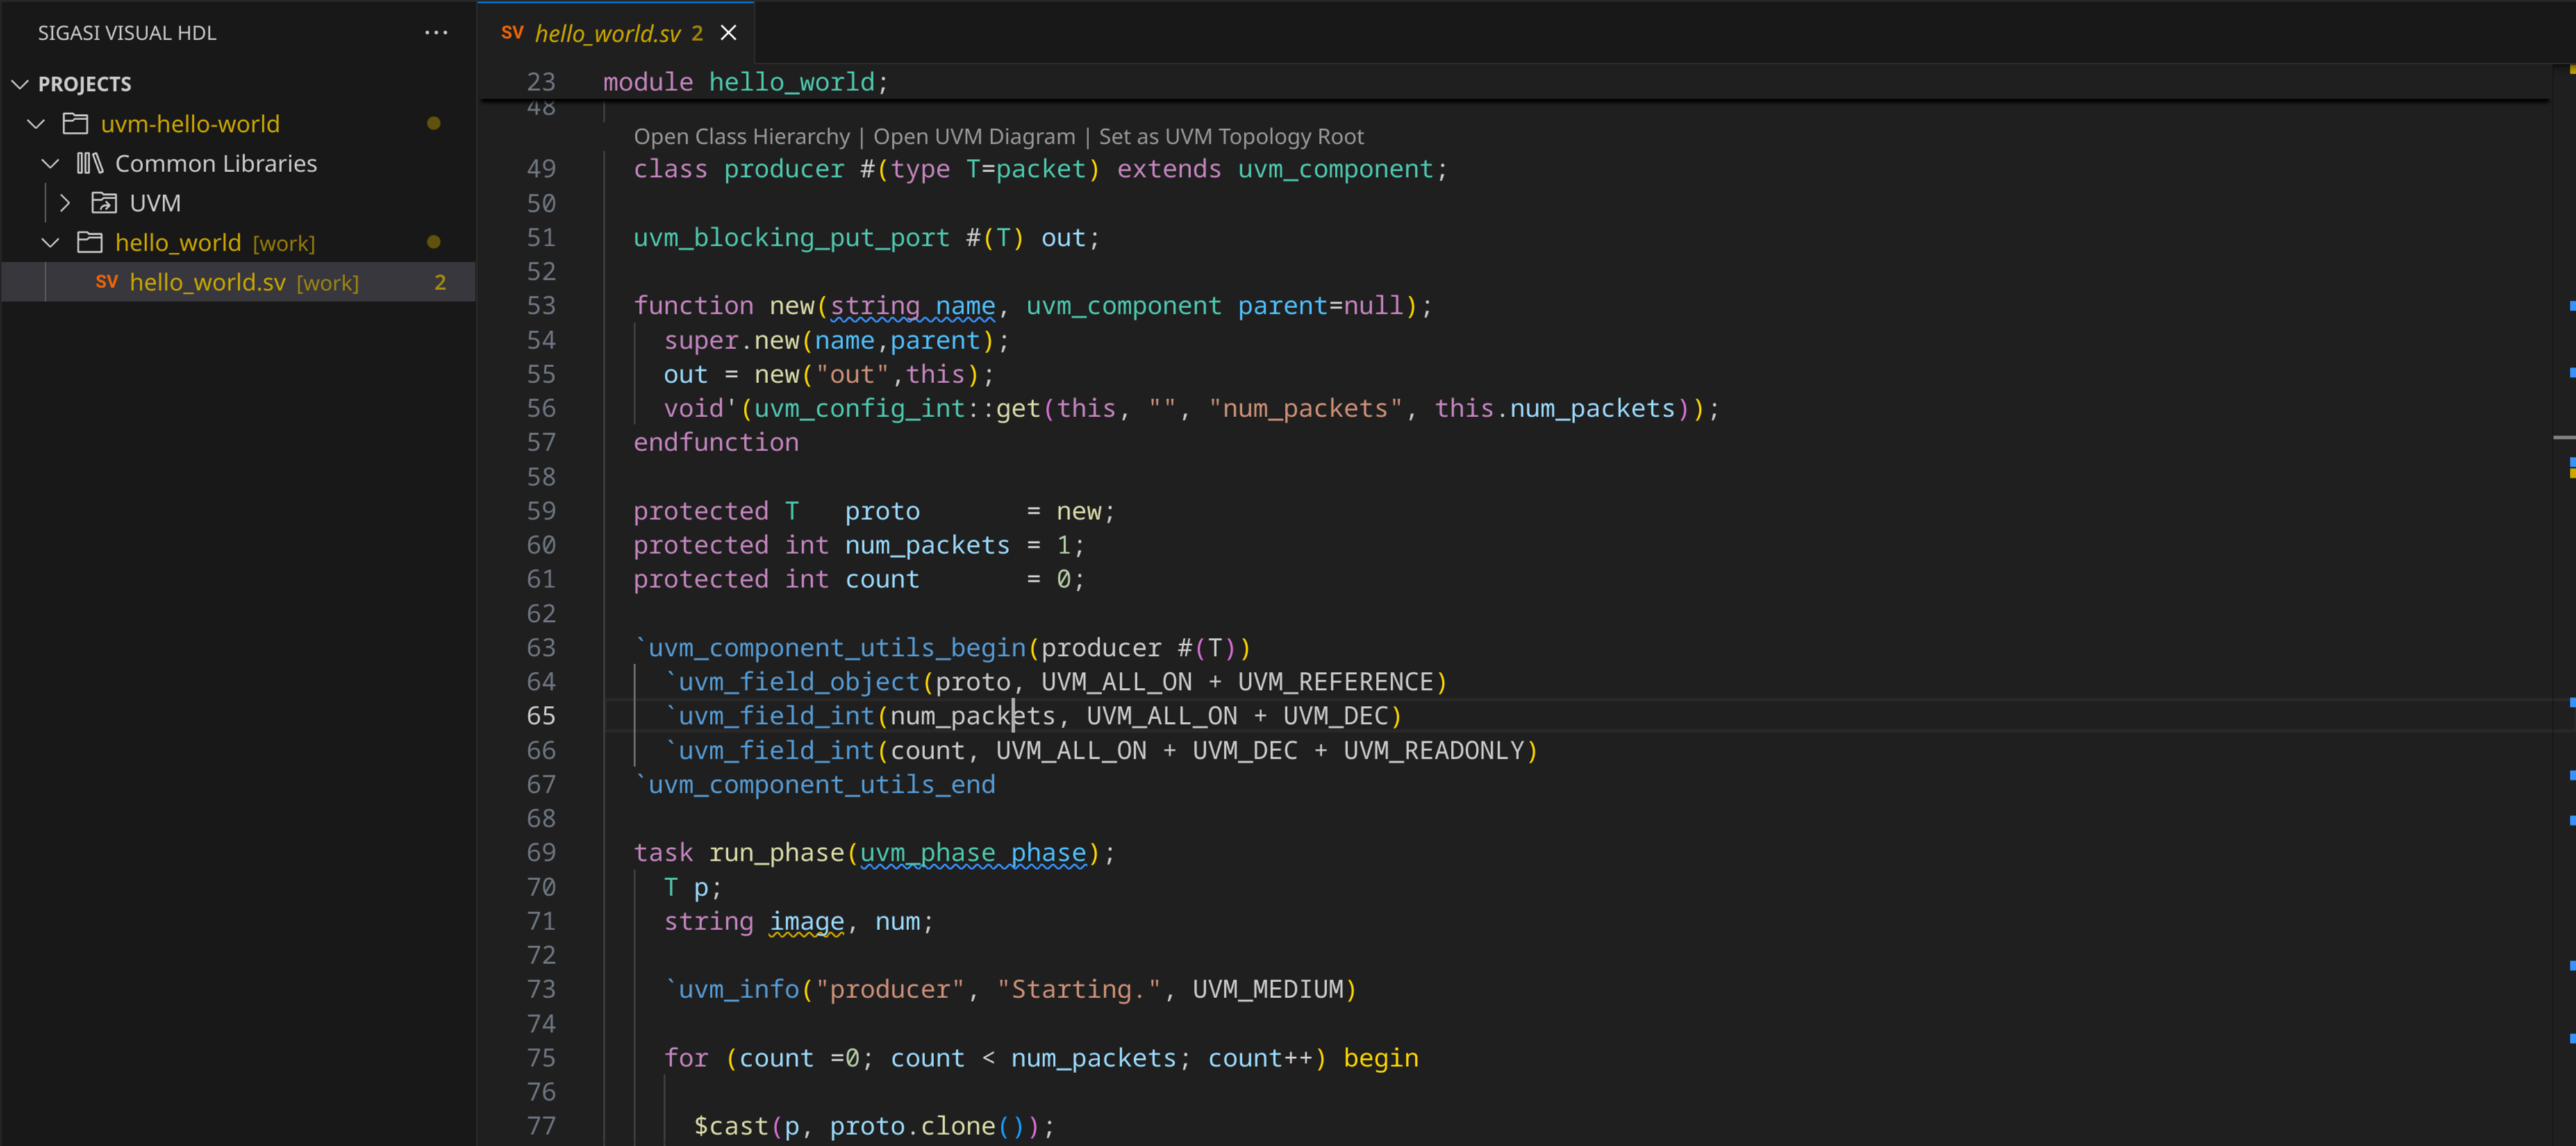Collapse the uvm-hello-world project node

pos(36,124)
